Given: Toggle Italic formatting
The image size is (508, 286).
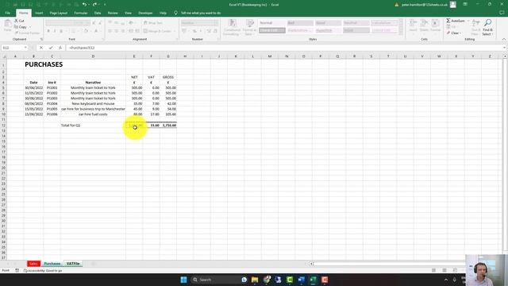Looking at the screenshot, I should click(x=55, y=31).
